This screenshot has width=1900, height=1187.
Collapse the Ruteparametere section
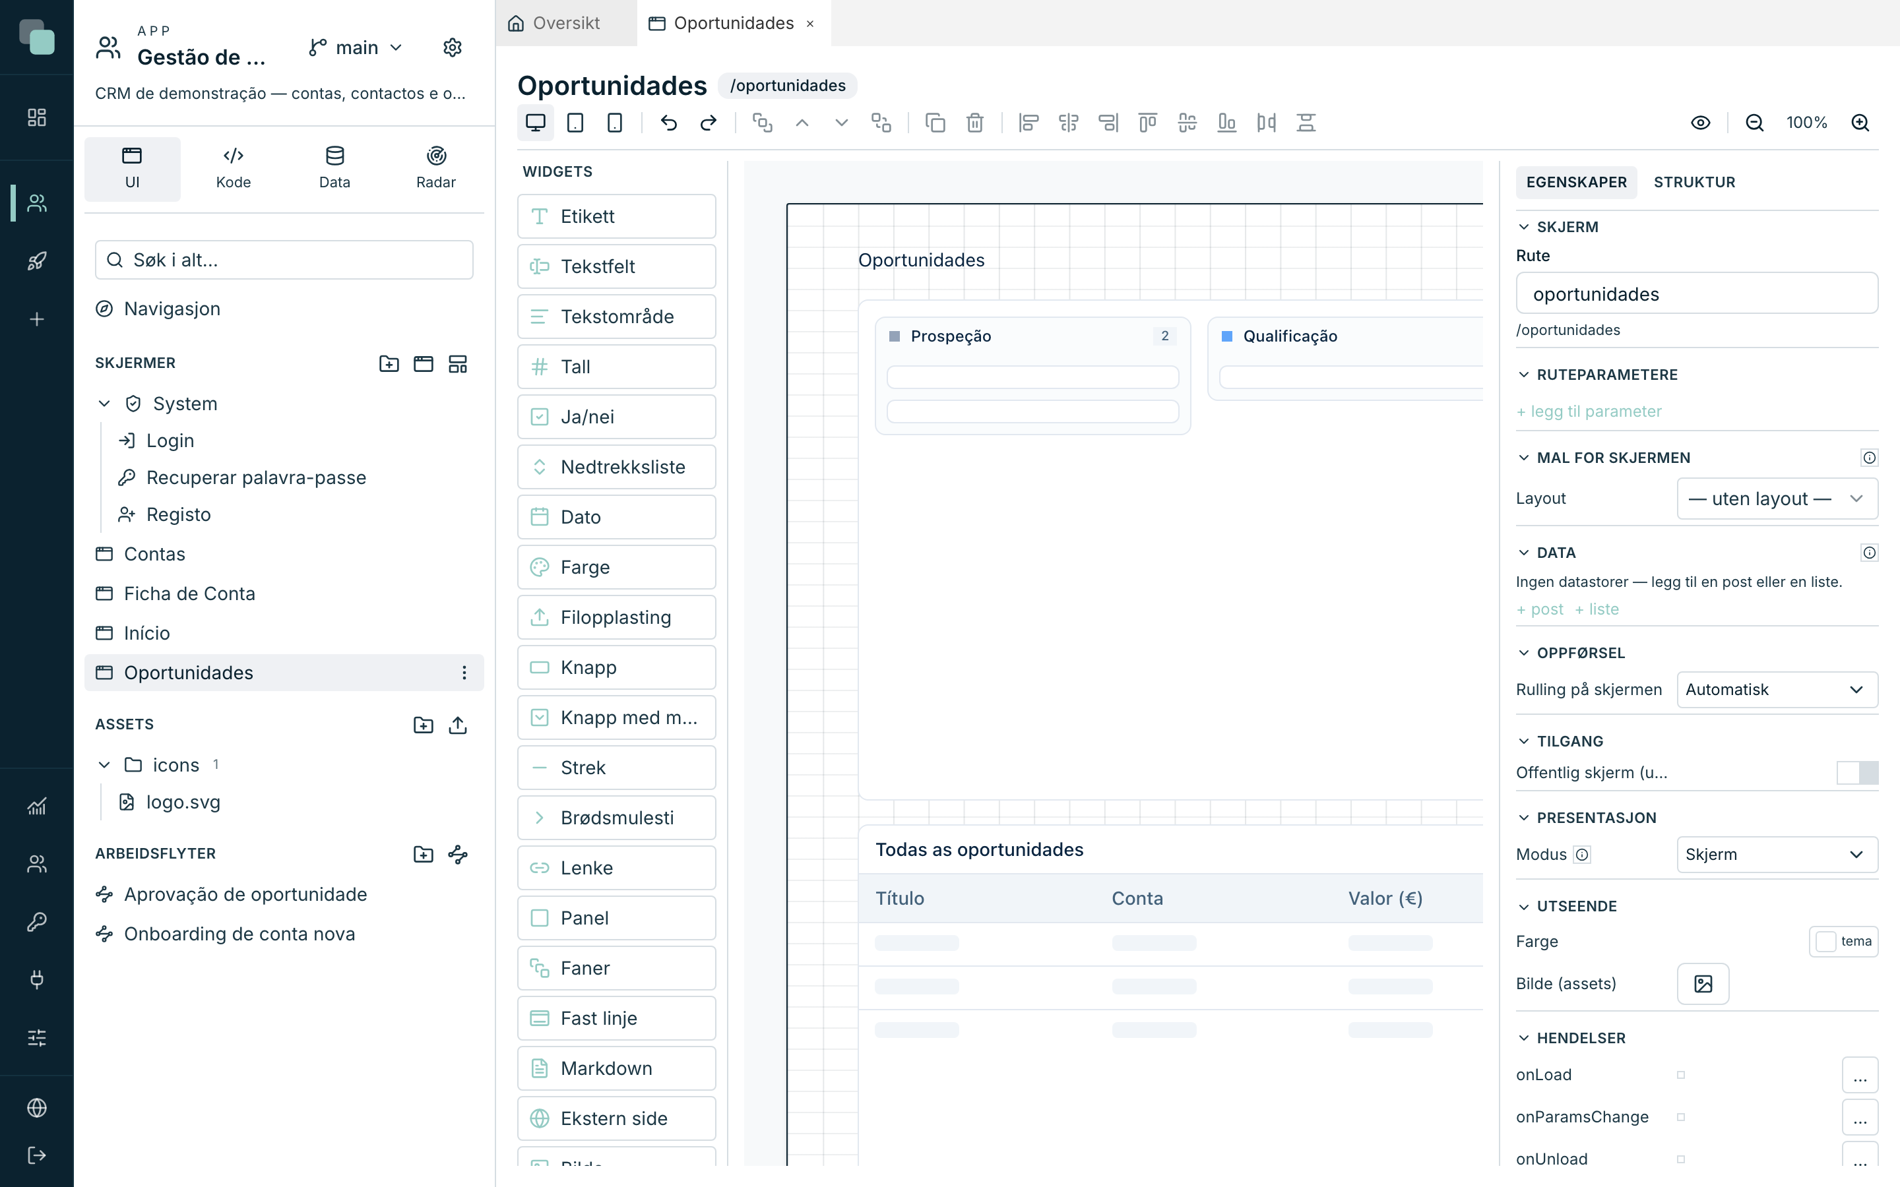pyautogui.click(x=1523, y=375)
